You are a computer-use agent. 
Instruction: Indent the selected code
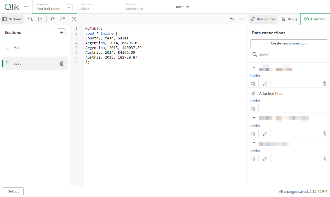pyautogui.click(x=52, y=19)
